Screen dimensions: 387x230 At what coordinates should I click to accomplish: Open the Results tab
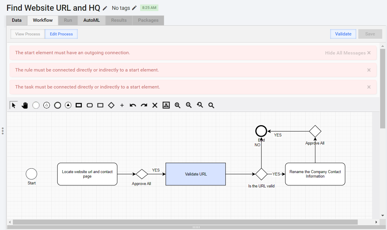(x=119, y=20)
